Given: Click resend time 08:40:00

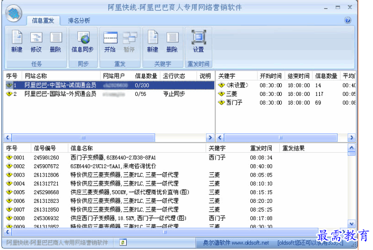Looking at the screenshot, I should coord(261,166).
